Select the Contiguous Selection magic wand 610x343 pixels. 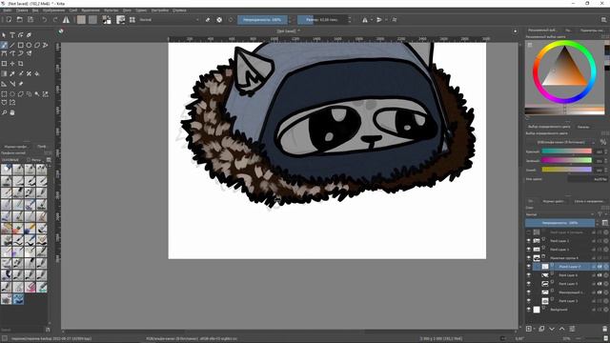(37, 93)
